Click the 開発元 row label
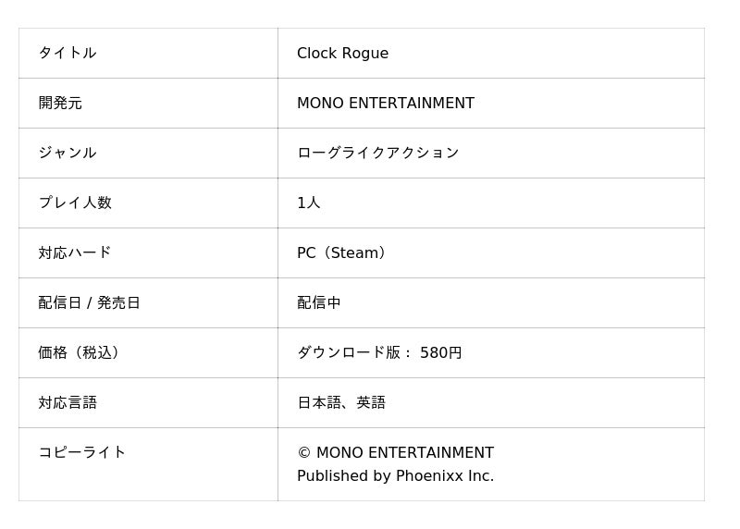 60,103
